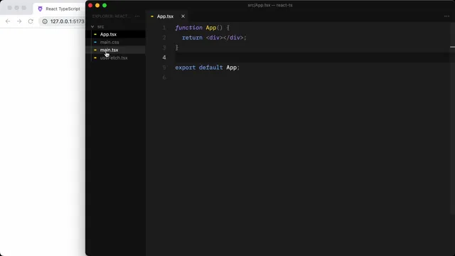Click the editor minimap scrollbar marker
The width and height of the screenshot is (455, 256).
tap(452, 47)
